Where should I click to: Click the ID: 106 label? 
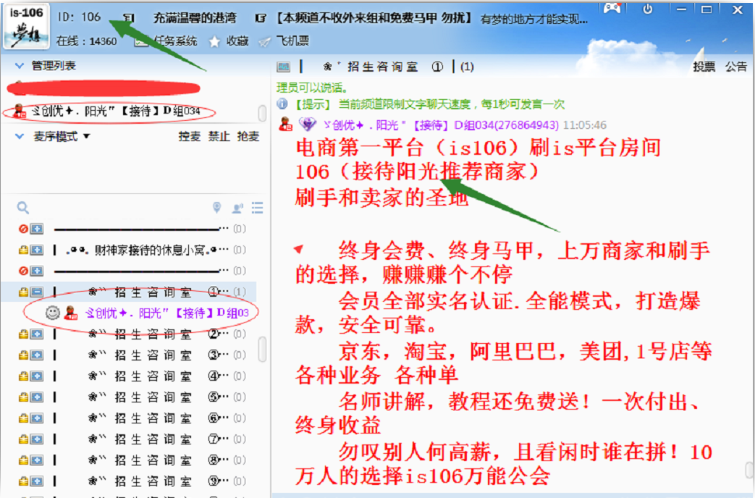[x=79, y=17]
